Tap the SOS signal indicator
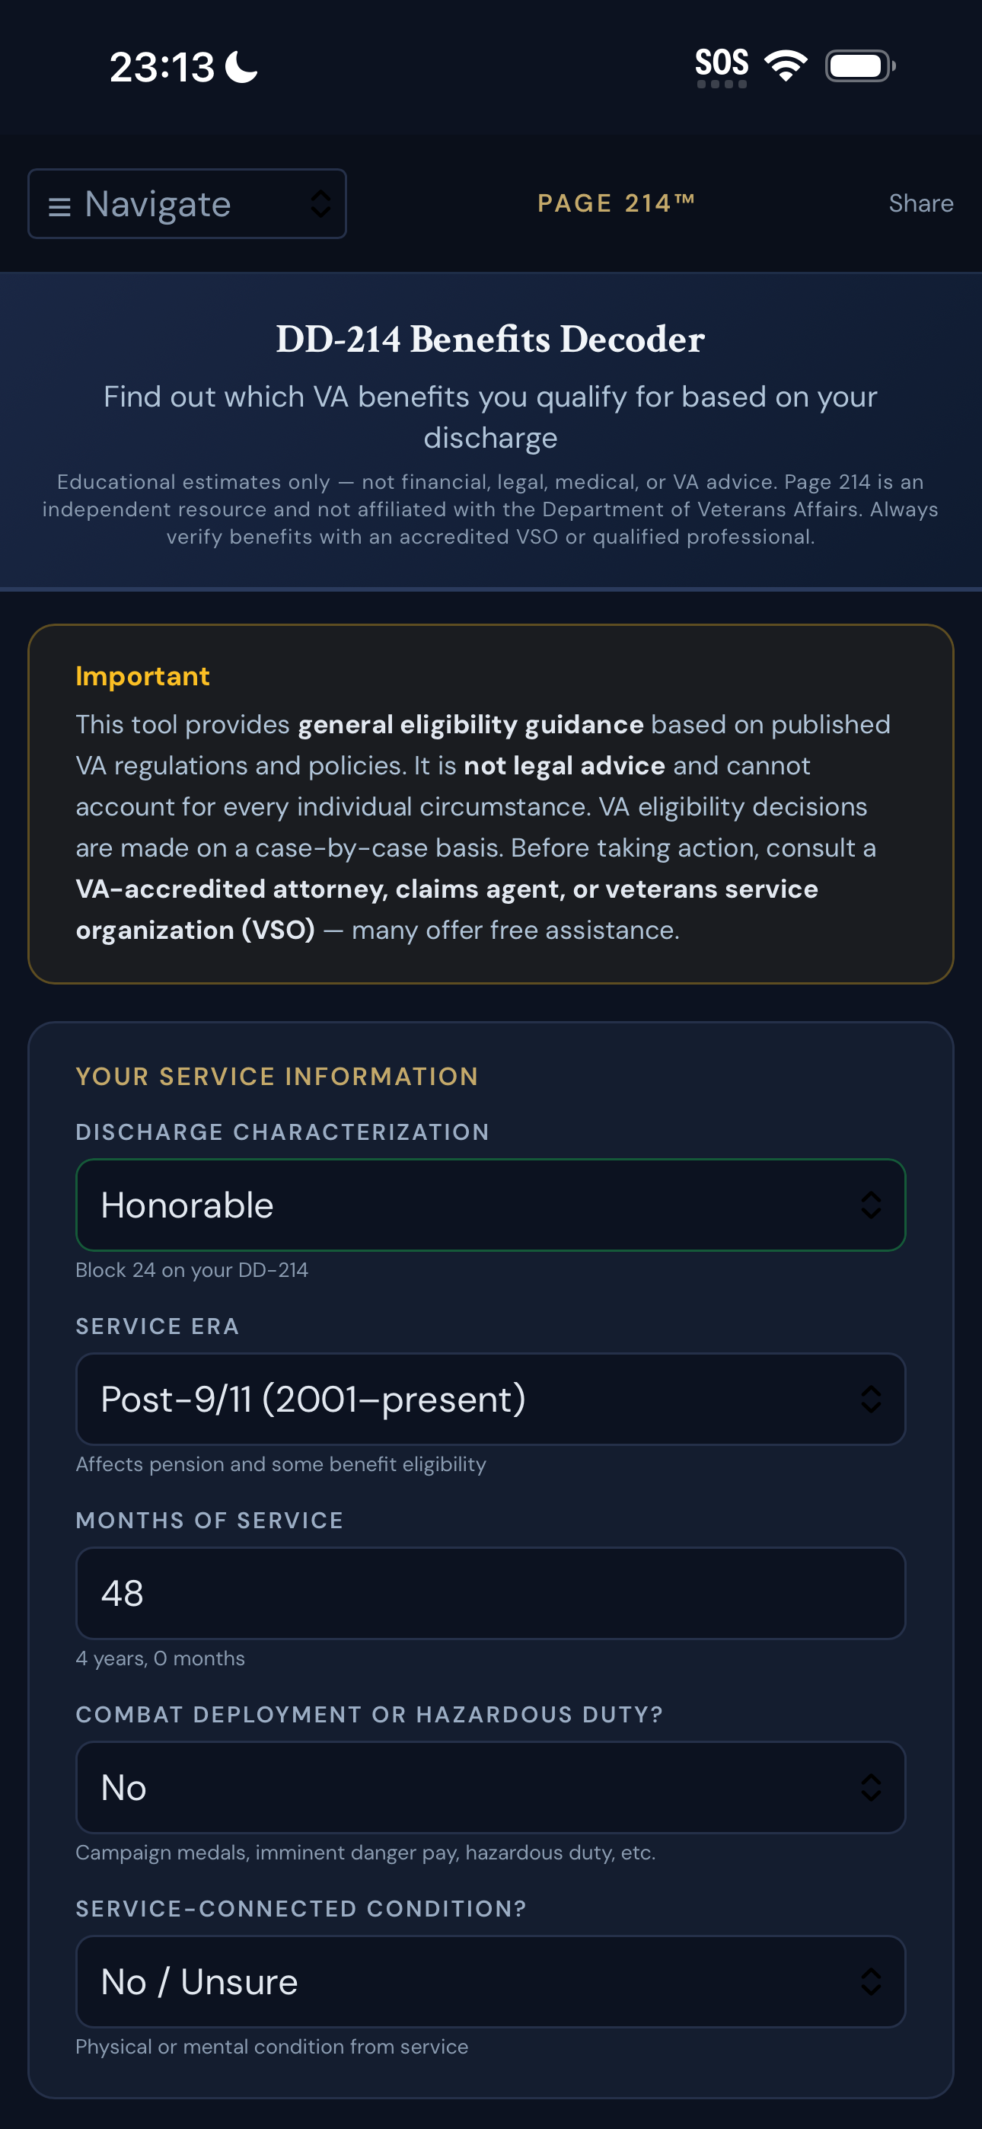This screenshot has width=982, height=2129. 722,67
